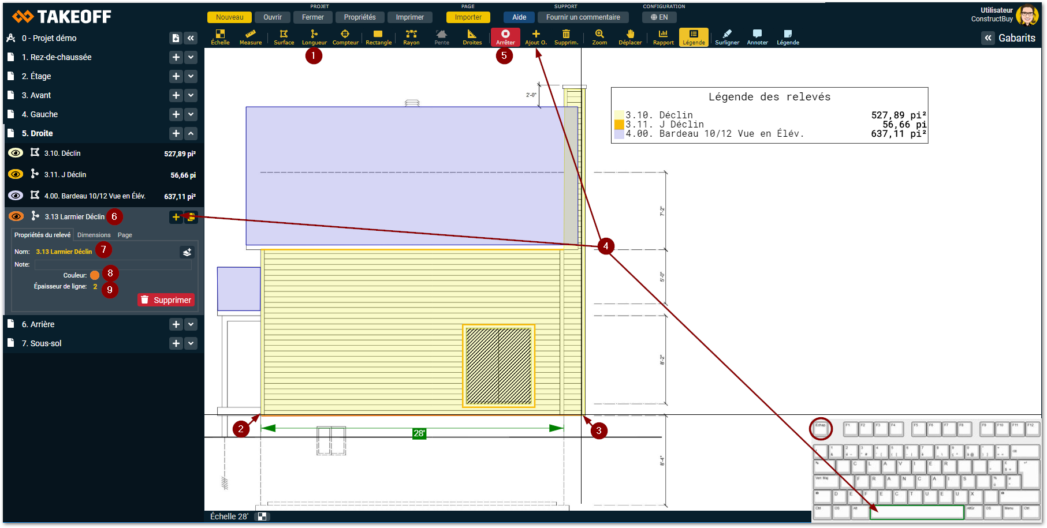Choose the Surface measurement tool
This screenshot has width=1047, height=528.
[x=284, y=37]
